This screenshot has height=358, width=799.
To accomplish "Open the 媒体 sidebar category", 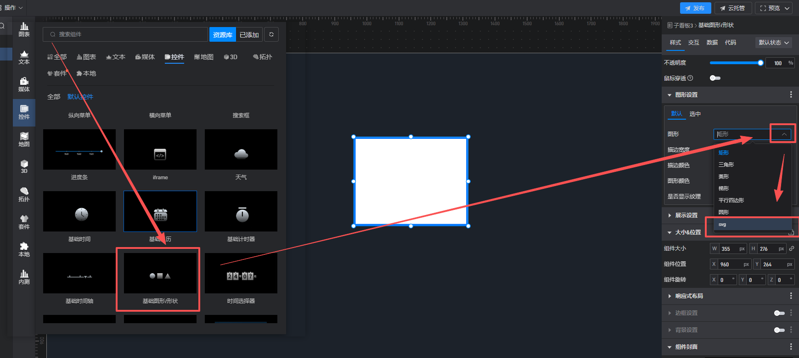I will point(24,85).
